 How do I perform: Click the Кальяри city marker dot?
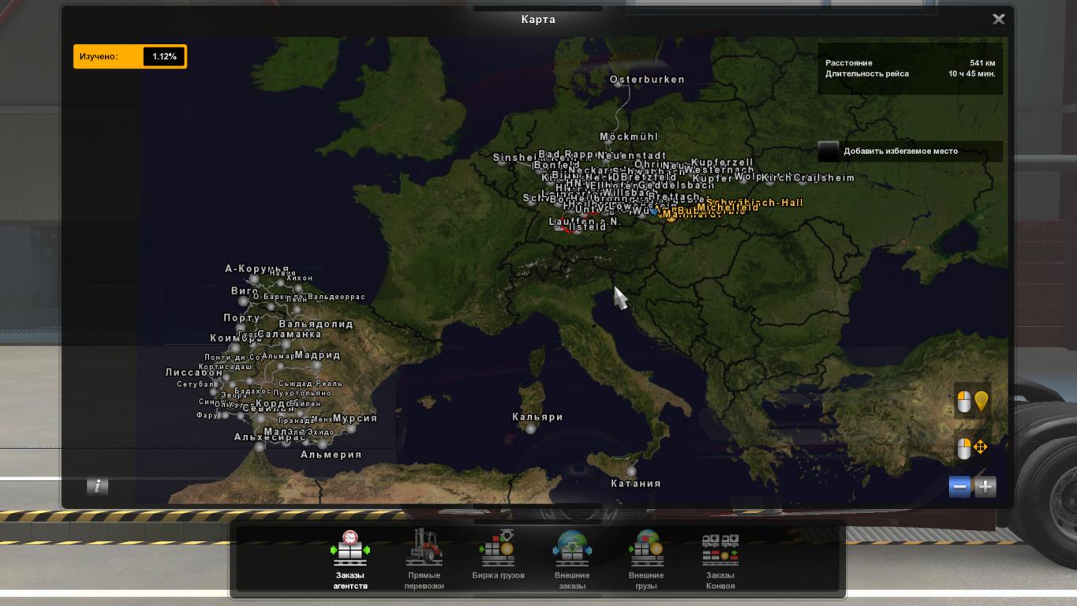click(531, 429)
